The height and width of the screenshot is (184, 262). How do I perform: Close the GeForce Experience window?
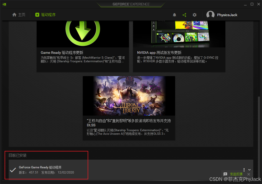(258, 4)
